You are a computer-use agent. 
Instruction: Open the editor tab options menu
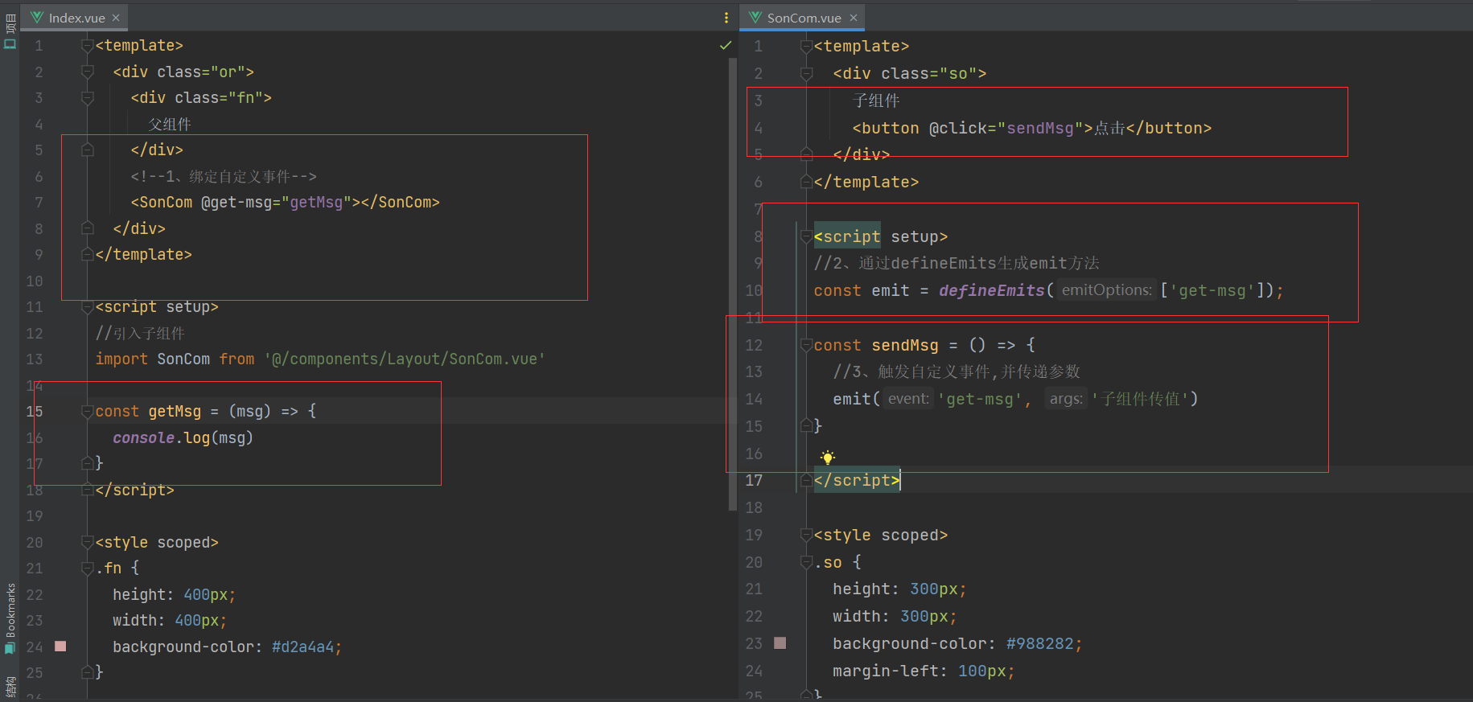click(726, 18)
